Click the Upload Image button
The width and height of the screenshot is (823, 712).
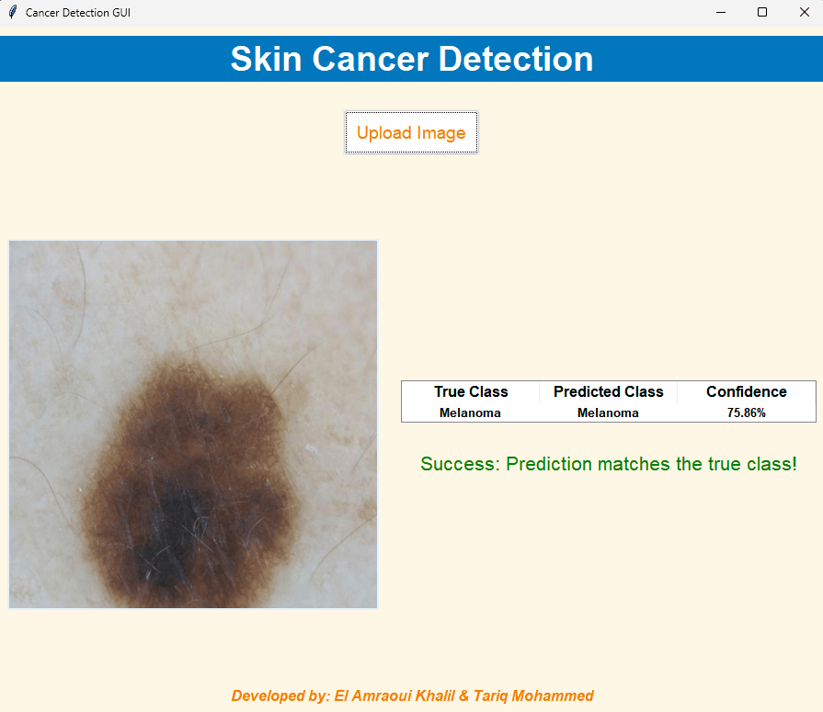pos(411,132)
